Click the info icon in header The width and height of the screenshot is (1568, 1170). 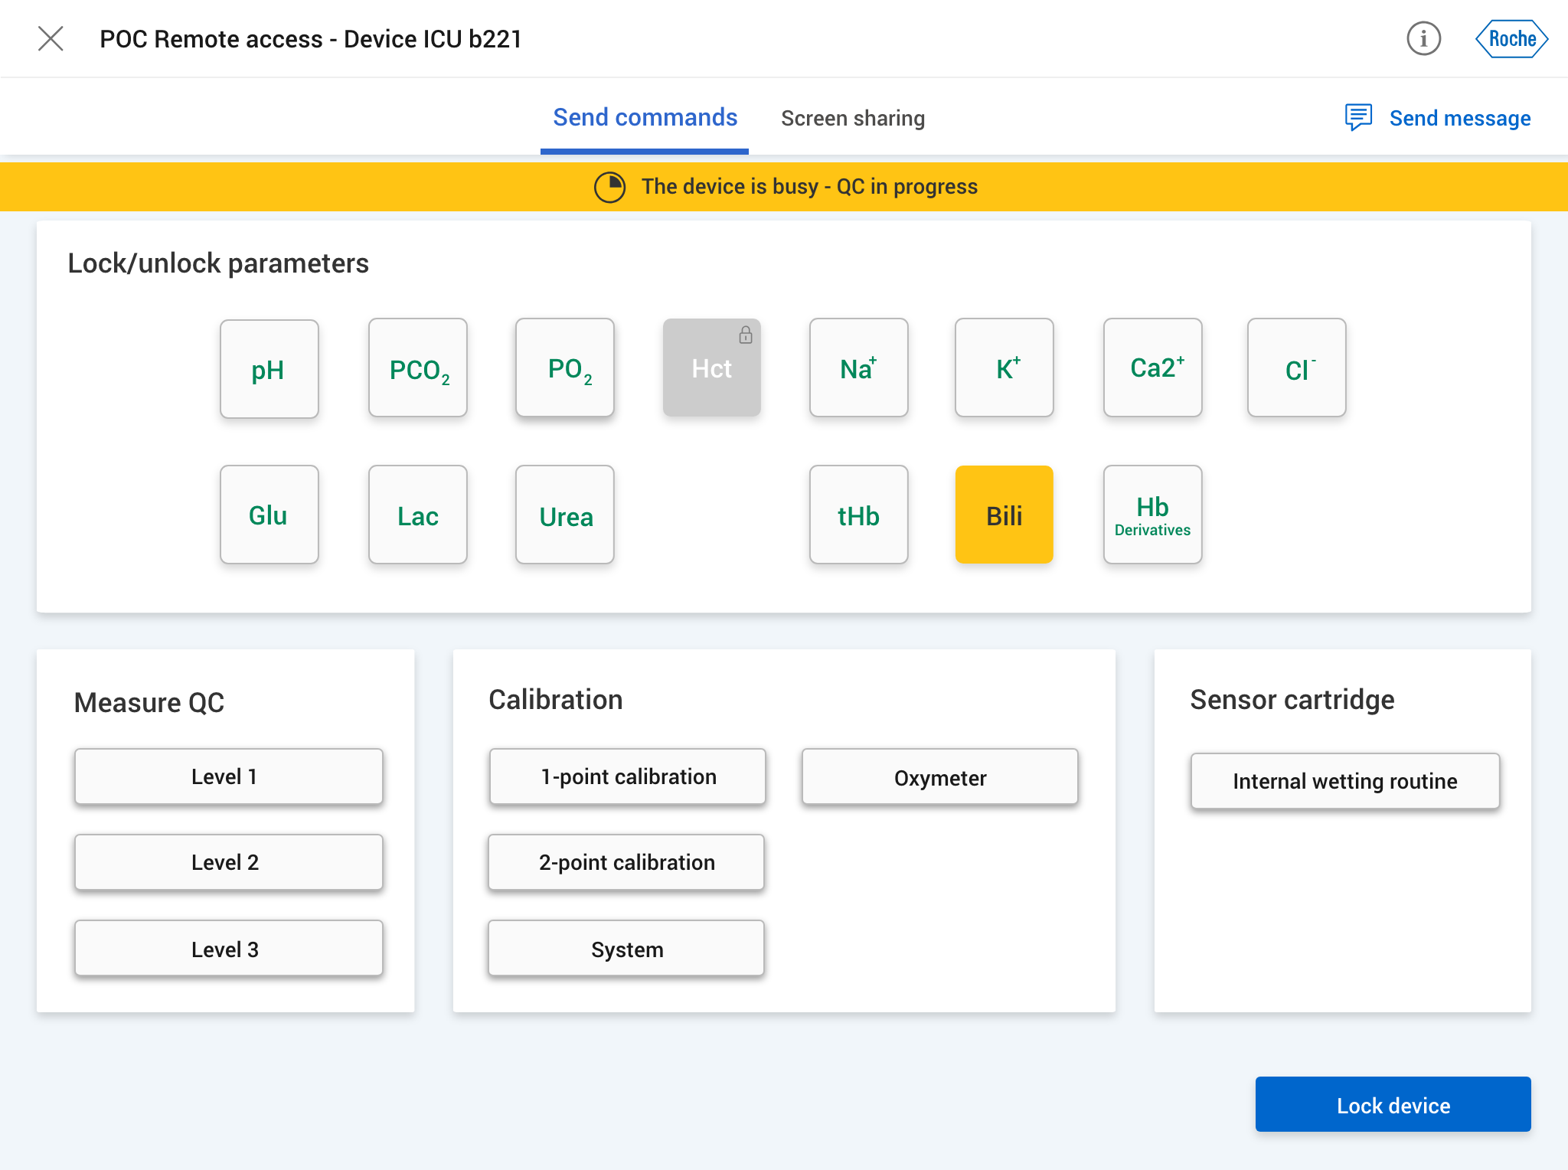tap(1423, 38)
